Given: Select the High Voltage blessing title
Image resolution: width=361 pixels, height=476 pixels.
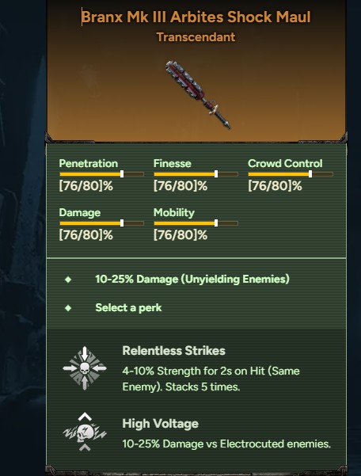Looking at the screenshot, I should point(160,424).
